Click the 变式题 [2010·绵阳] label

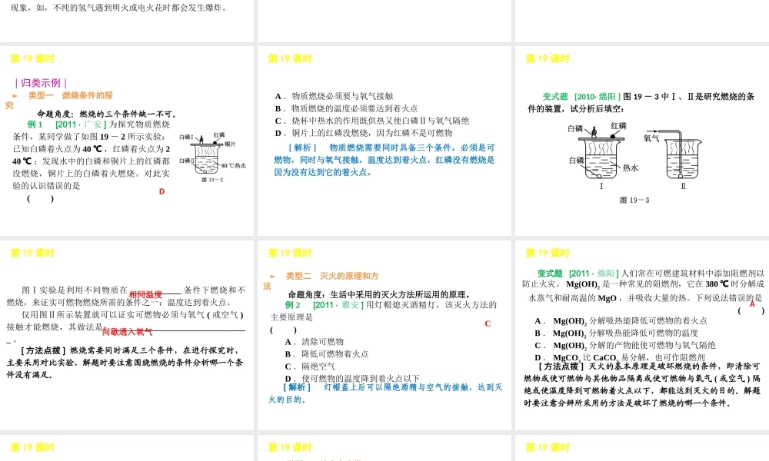(581, 97)
